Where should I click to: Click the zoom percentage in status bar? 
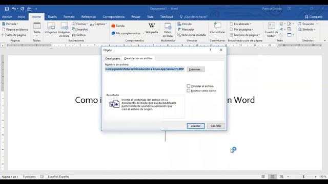point(323,177)
